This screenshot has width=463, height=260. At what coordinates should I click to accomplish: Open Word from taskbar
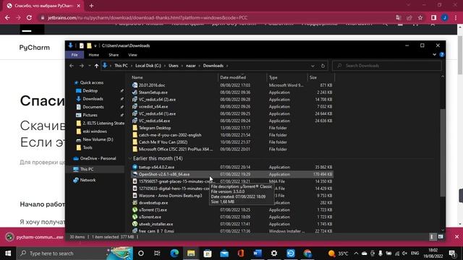(x=258, y=253)
